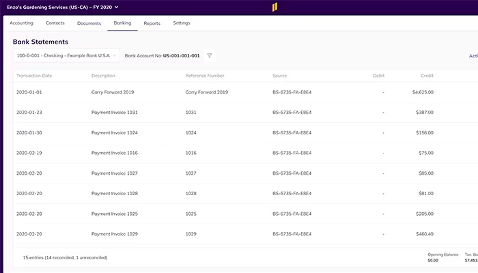
Task: Click the filter funnel icon
Action: click(x=210, y=56)
